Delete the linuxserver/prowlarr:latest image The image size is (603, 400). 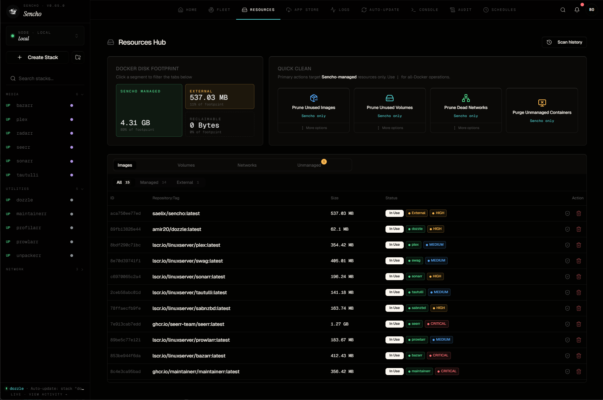click(x=579, y=340)
